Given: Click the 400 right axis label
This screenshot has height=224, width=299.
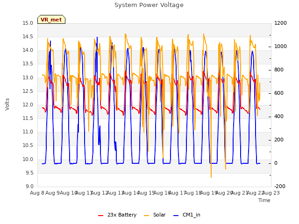Looking at the screenshot, I should (x=279, y=117).
